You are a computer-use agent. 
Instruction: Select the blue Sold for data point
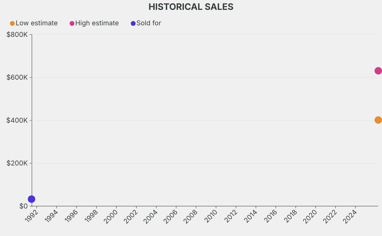tap(32, 199)
